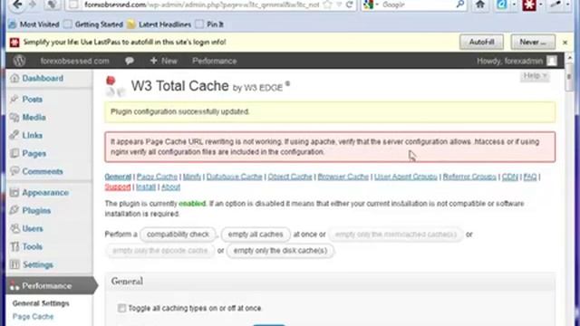Image resolution: width=580 pixels, height=326 pixels.
Task: Toggle all caching types checkbox
Action: point(121,308)
